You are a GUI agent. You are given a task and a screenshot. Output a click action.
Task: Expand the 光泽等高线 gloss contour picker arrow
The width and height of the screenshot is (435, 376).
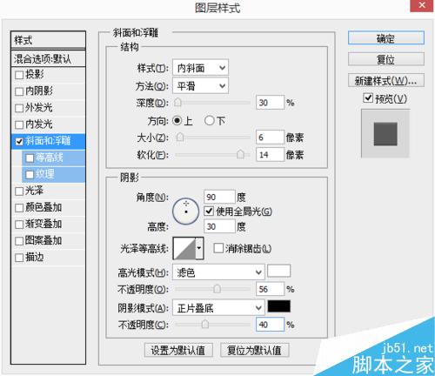point(199,248)
